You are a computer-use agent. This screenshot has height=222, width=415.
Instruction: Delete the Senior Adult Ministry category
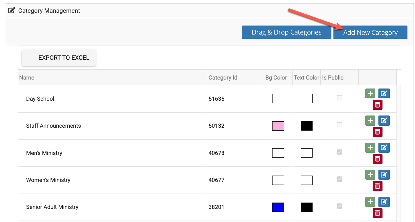(377, 213)
